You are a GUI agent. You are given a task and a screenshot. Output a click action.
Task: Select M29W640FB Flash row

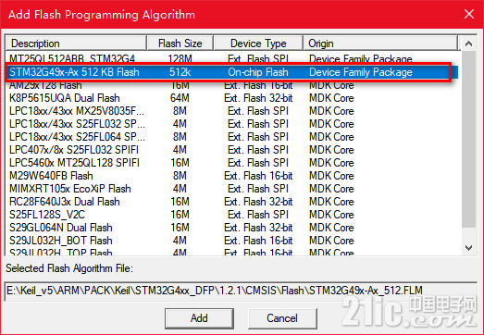tap(231, 176)
